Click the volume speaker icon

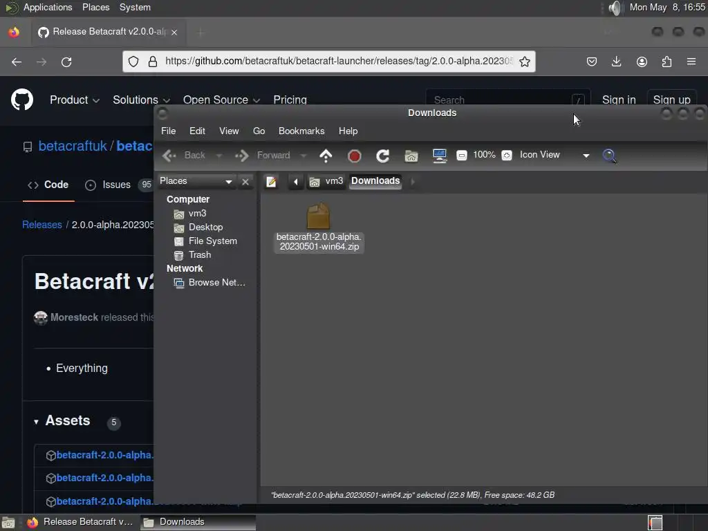[x=615, y=8]
